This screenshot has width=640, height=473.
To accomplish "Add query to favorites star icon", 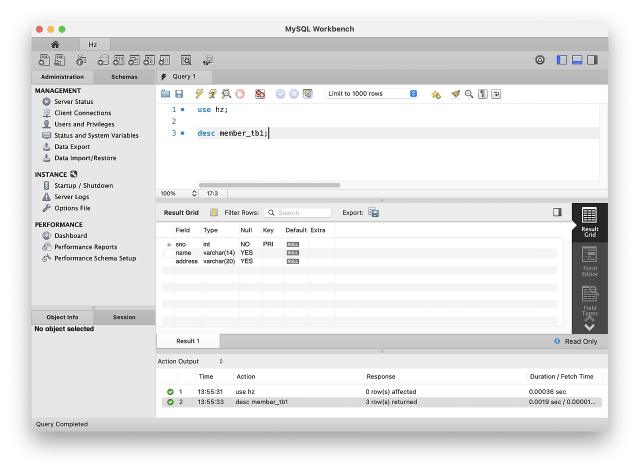I will point(435,94).
